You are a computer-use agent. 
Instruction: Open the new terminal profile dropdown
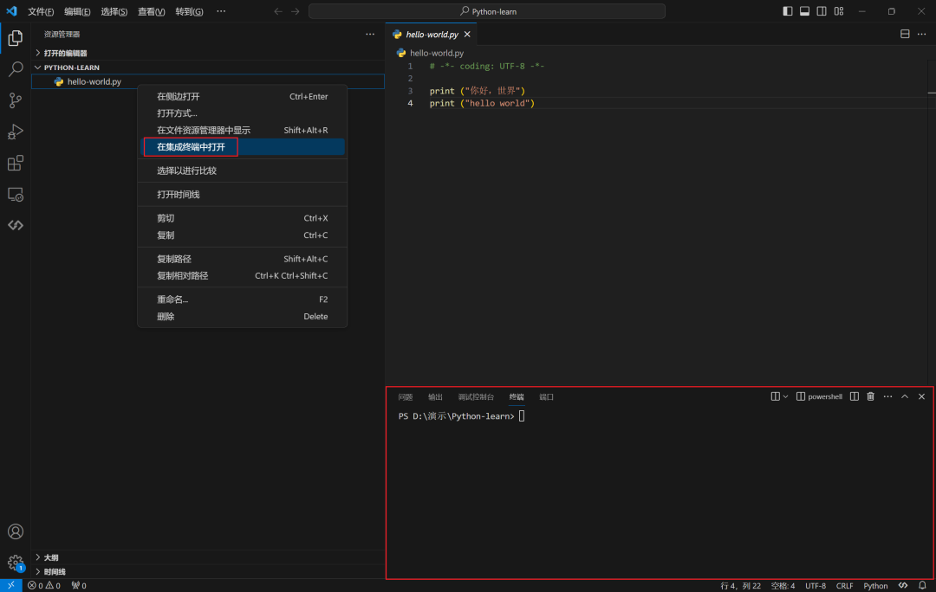[785, 396]
